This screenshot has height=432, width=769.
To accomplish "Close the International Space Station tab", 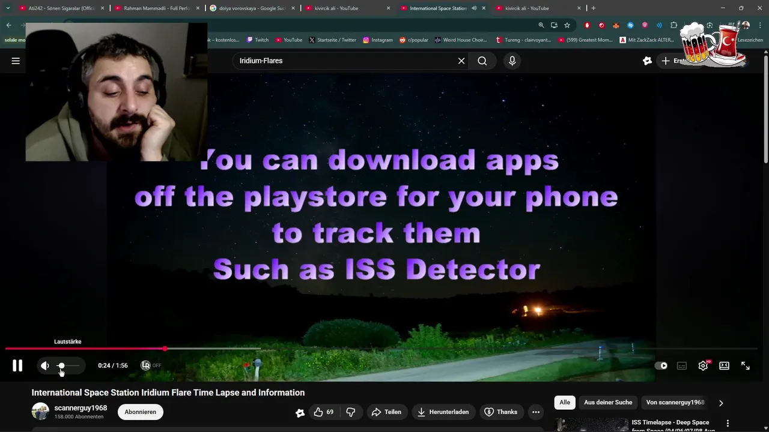I will [x=484, y=8].
